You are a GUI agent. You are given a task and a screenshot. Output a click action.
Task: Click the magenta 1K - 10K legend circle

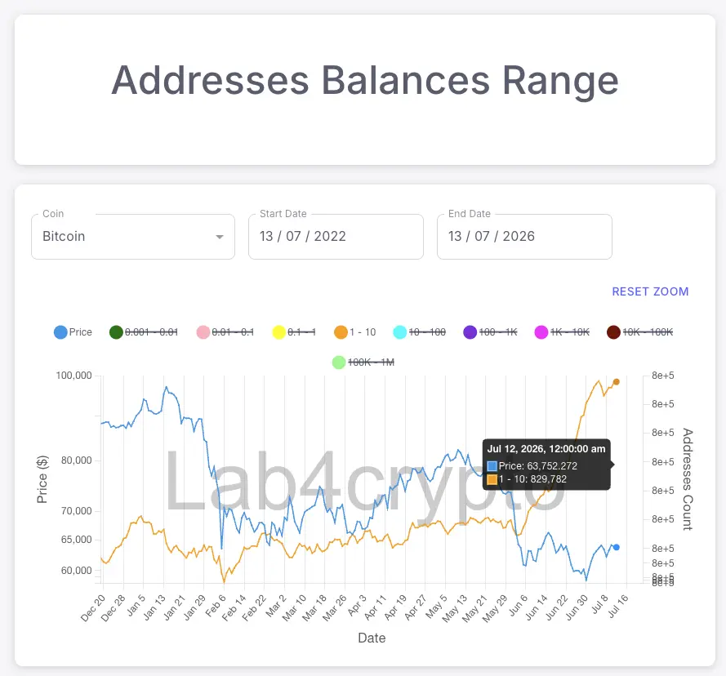(x=541, y=332)
